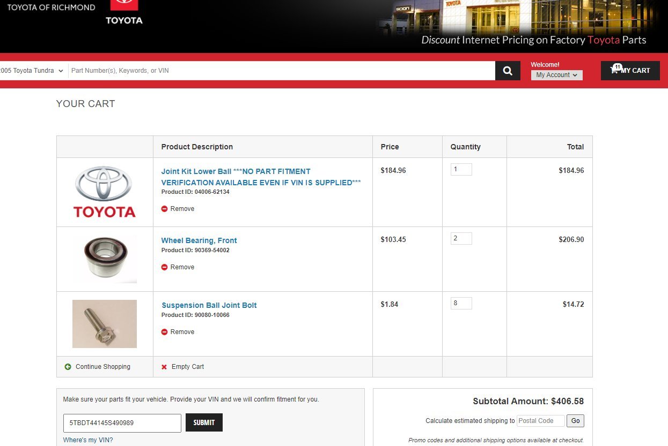Click the magnifying glass search icon

tap(508, 71)
